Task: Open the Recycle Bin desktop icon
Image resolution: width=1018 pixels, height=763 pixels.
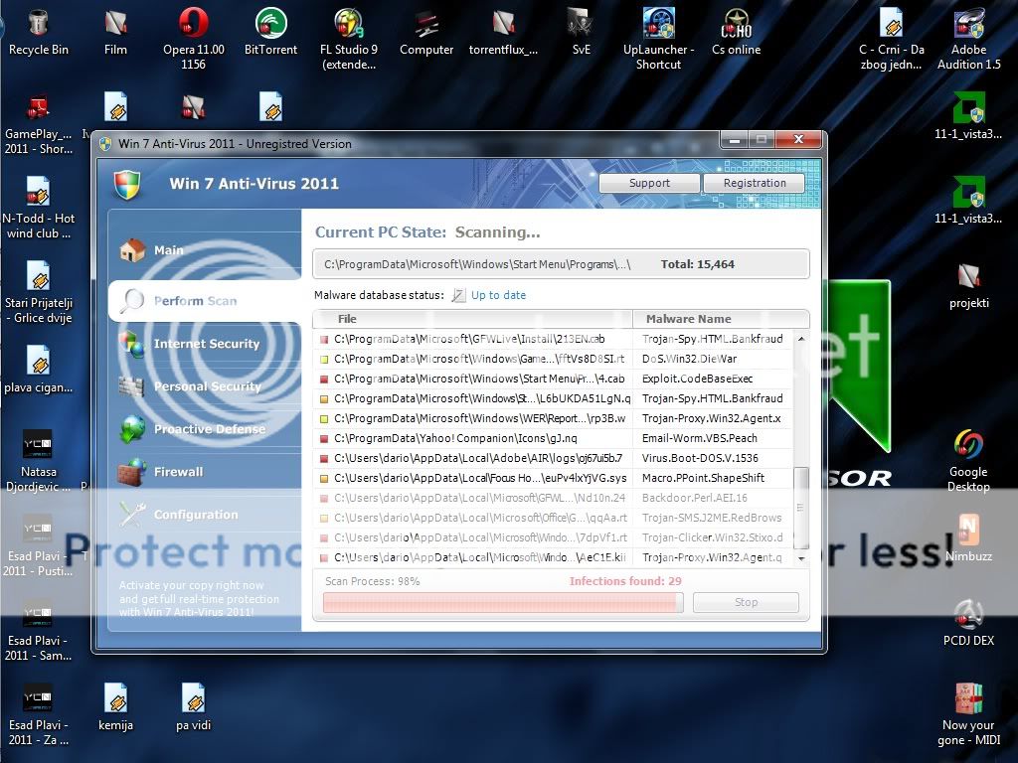Action: (x=39, y=33)
